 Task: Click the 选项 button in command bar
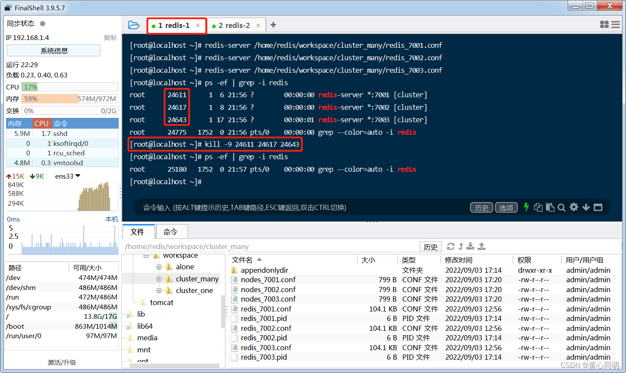506,207
